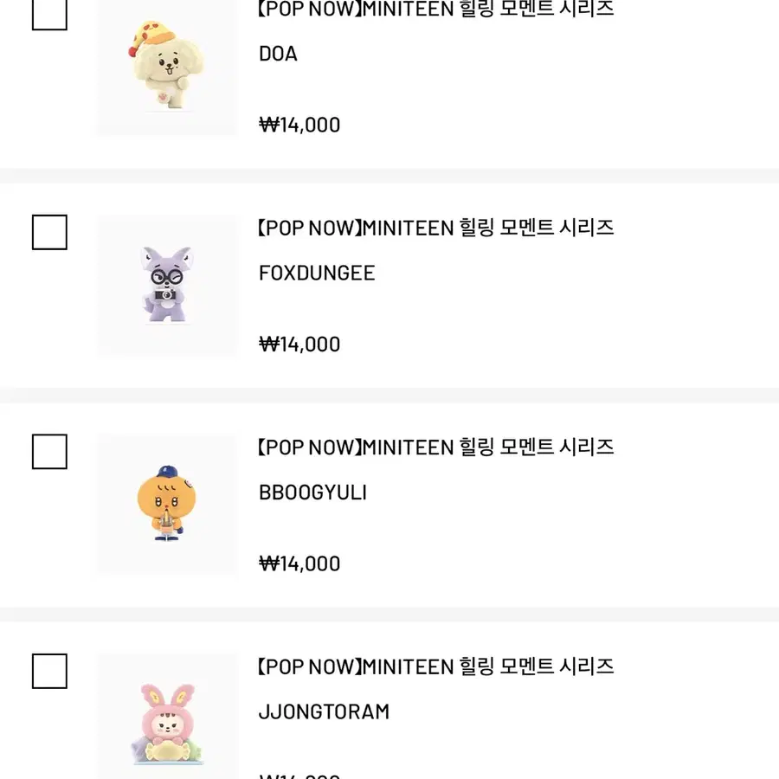Select the JJONGTORAM product name
This screenshot has height=779, width=779.
(x=324, y=712)
